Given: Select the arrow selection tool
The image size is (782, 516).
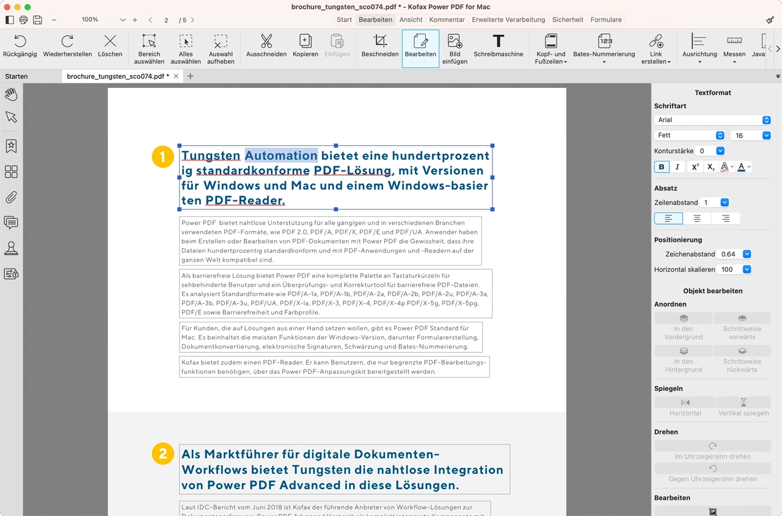Looking at the screenshot, I should tap(11, 117).
